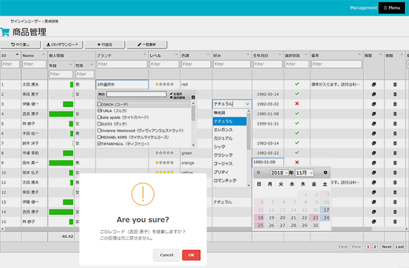The width and height of the screenshot is (409, 268).
Task: Delete the record in row ID 1
Action: click(395, 85)
